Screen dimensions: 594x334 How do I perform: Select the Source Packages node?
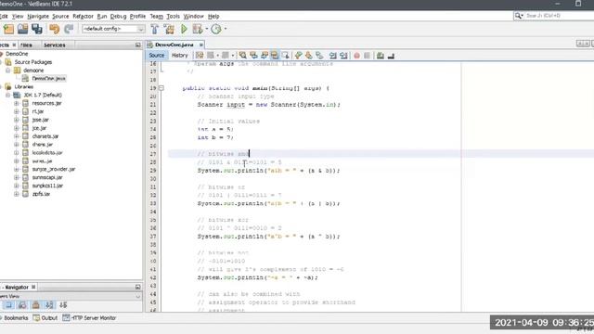[33, 62]
